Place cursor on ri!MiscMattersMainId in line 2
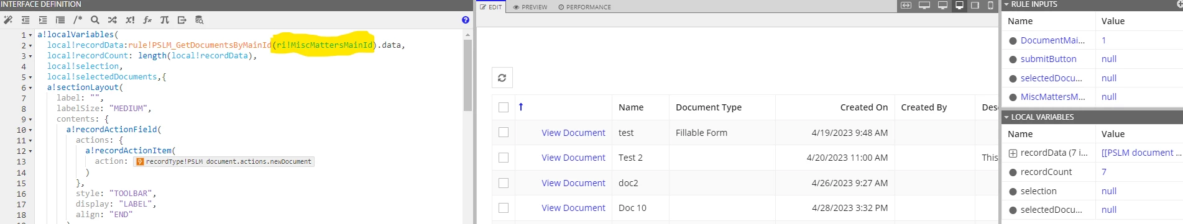1183x224 pixels. (325, 45)
